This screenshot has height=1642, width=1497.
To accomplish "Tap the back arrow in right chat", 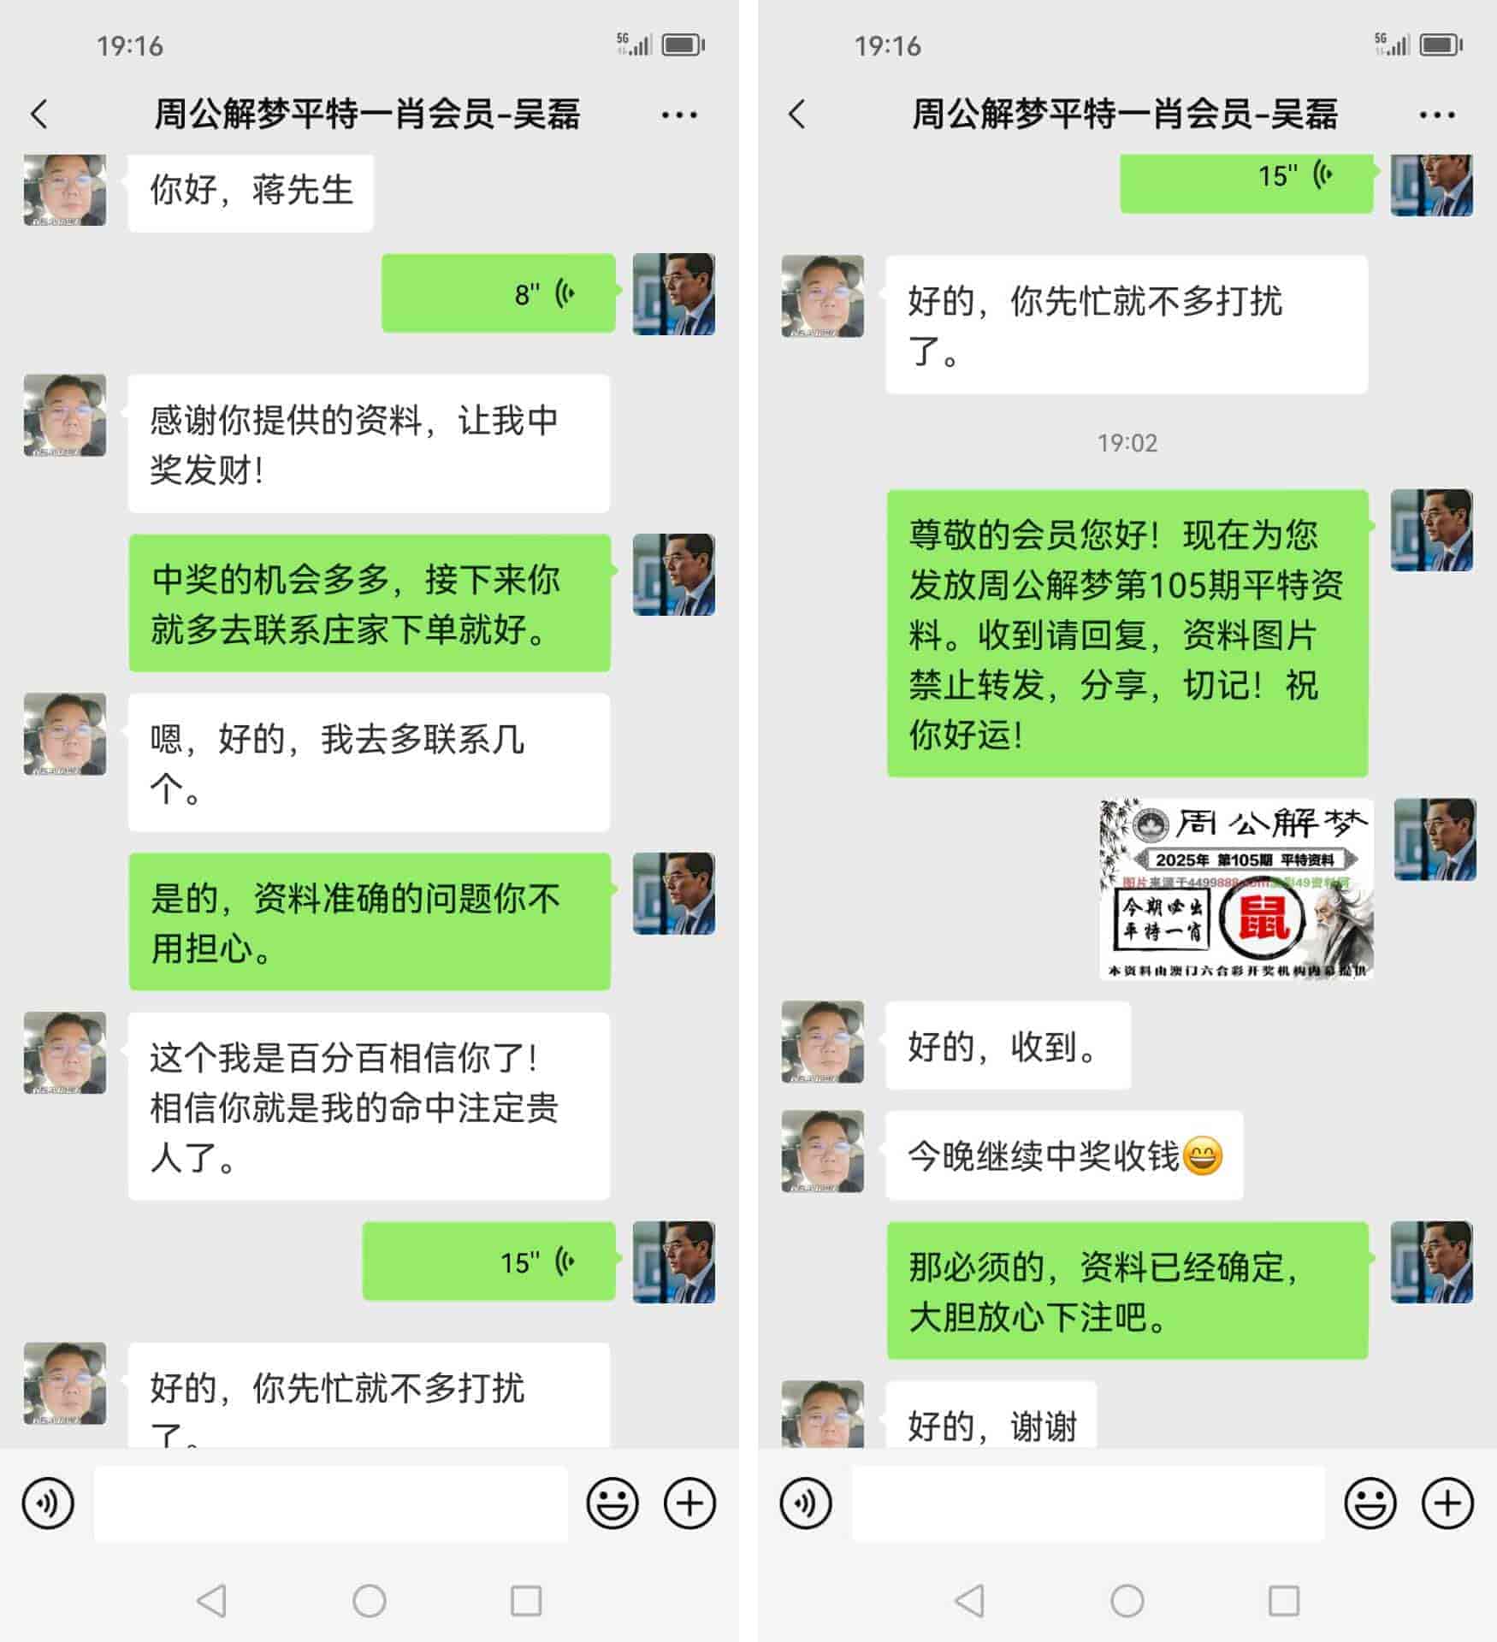I will pos(796,114).
